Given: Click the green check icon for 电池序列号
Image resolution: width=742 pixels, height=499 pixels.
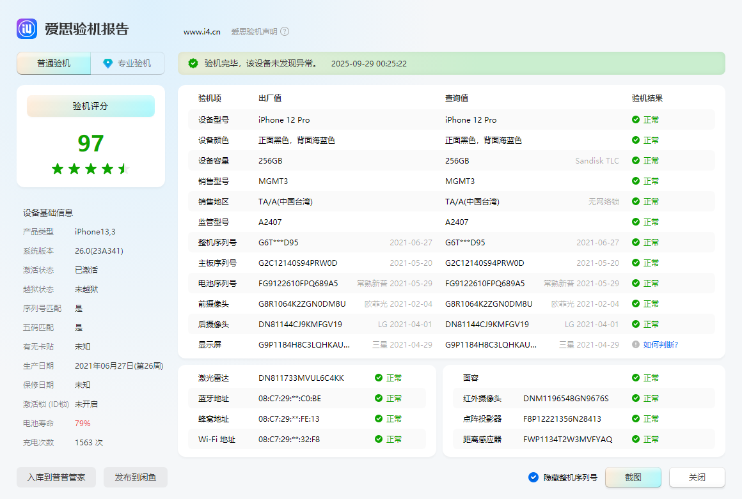Looking at the screenshot, I should tap(636, 283).
